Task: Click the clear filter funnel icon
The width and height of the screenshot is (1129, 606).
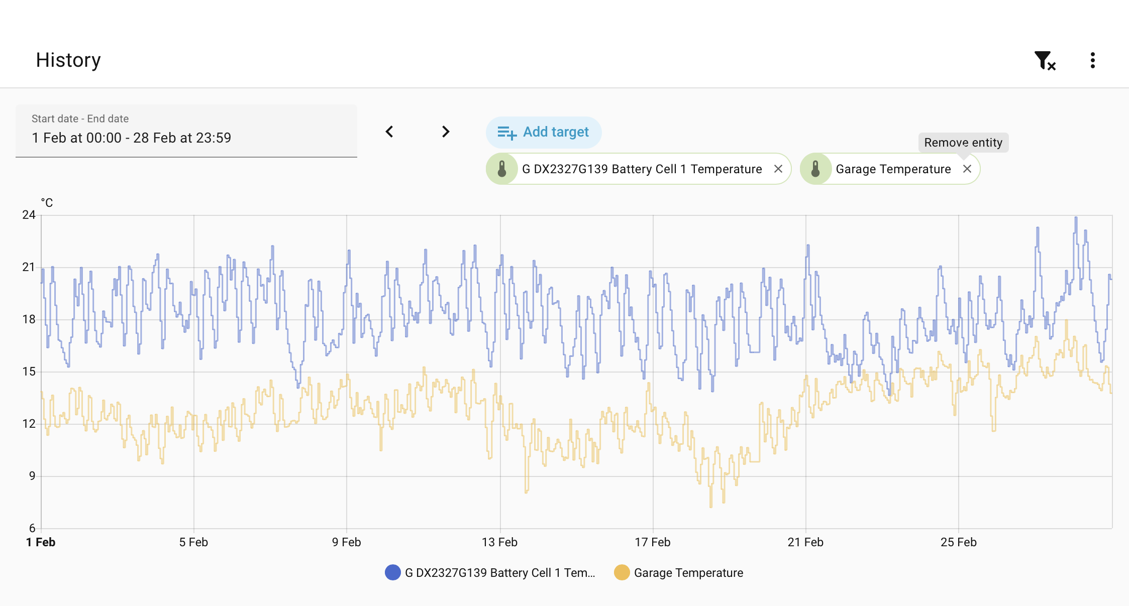Action: 1045,61
